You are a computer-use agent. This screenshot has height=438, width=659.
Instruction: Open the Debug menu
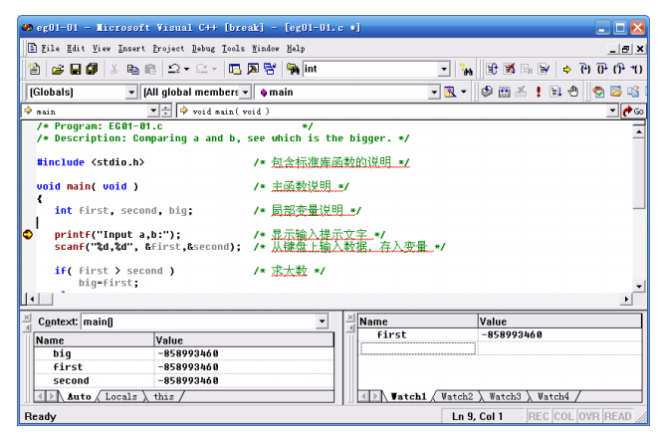coord(202,48)
